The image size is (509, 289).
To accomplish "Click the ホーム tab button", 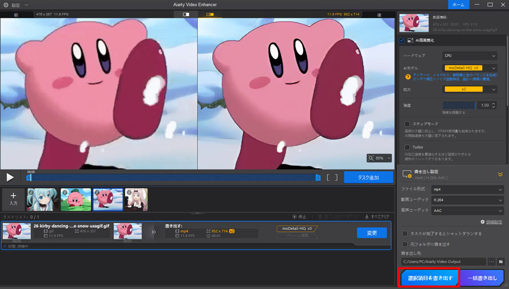I will click(458, 5).
